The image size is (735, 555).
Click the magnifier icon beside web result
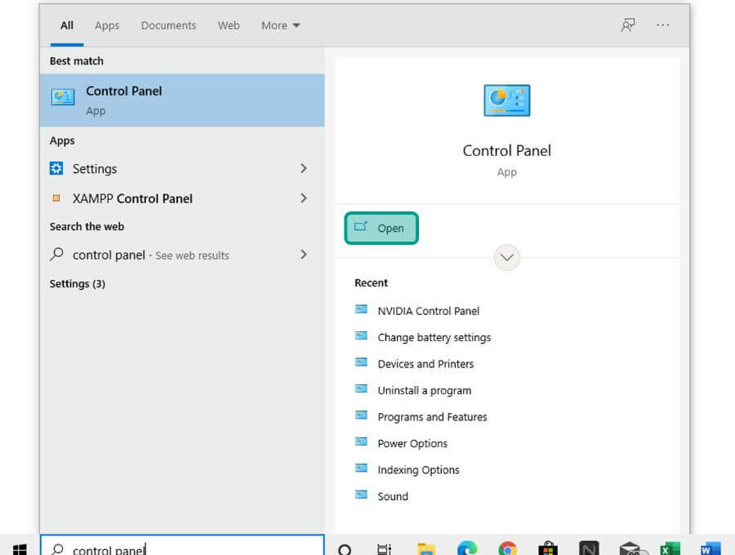click(x=56, y=254)
